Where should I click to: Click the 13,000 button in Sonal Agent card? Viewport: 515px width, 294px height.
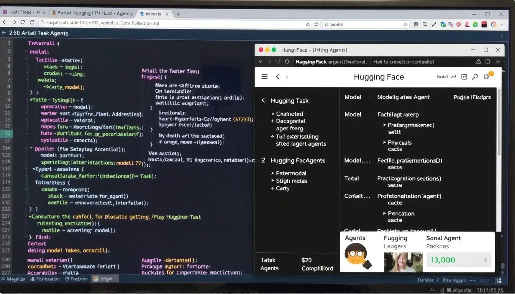(x=459, y=260)
